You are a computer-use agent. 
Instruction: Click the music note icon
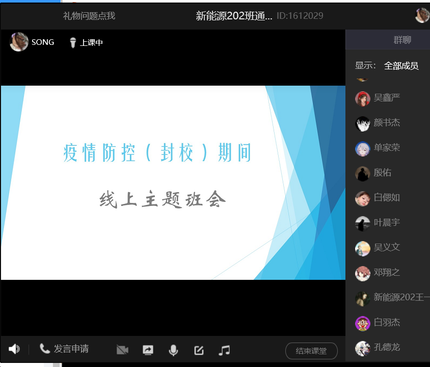click(224, 350)
